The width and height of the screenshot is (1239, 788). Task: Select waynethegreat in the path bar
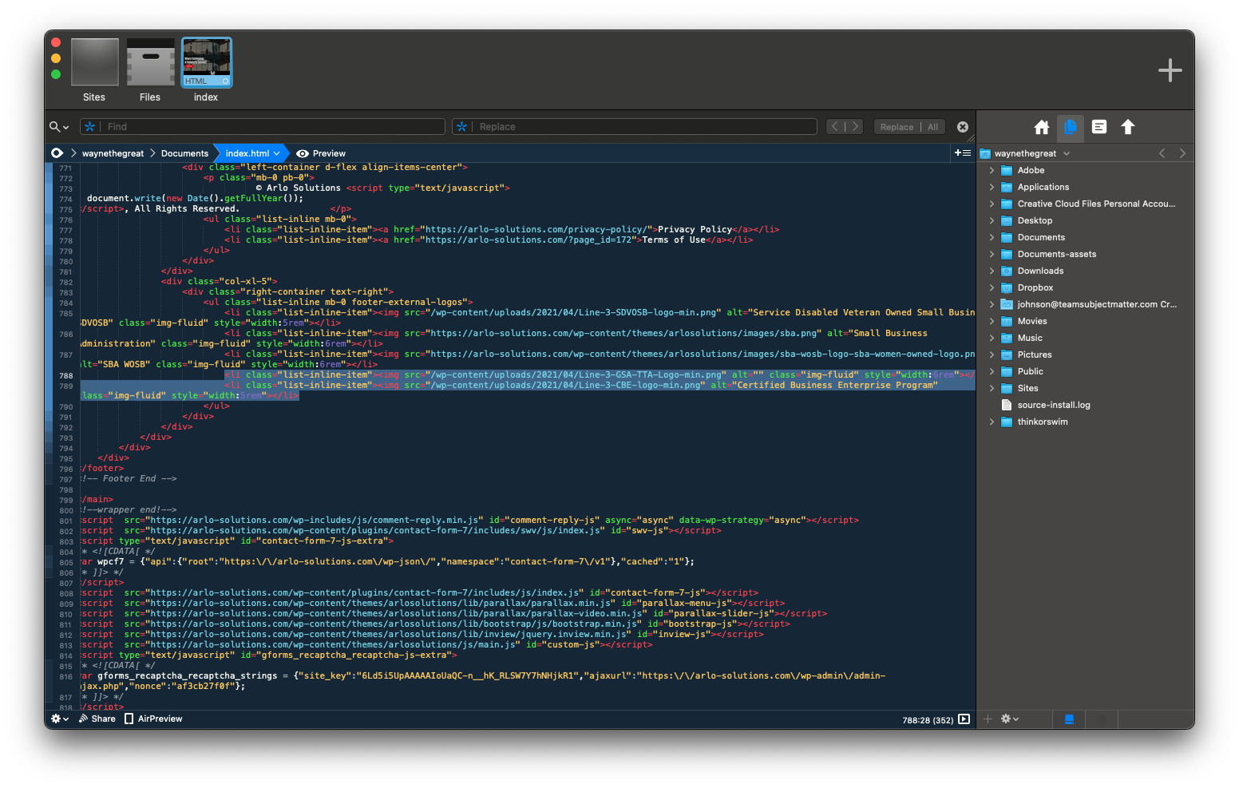coord(113,153)
